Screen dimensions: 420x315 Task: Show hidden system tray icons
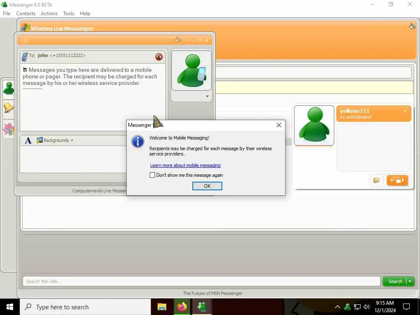[x=338, y=307]
